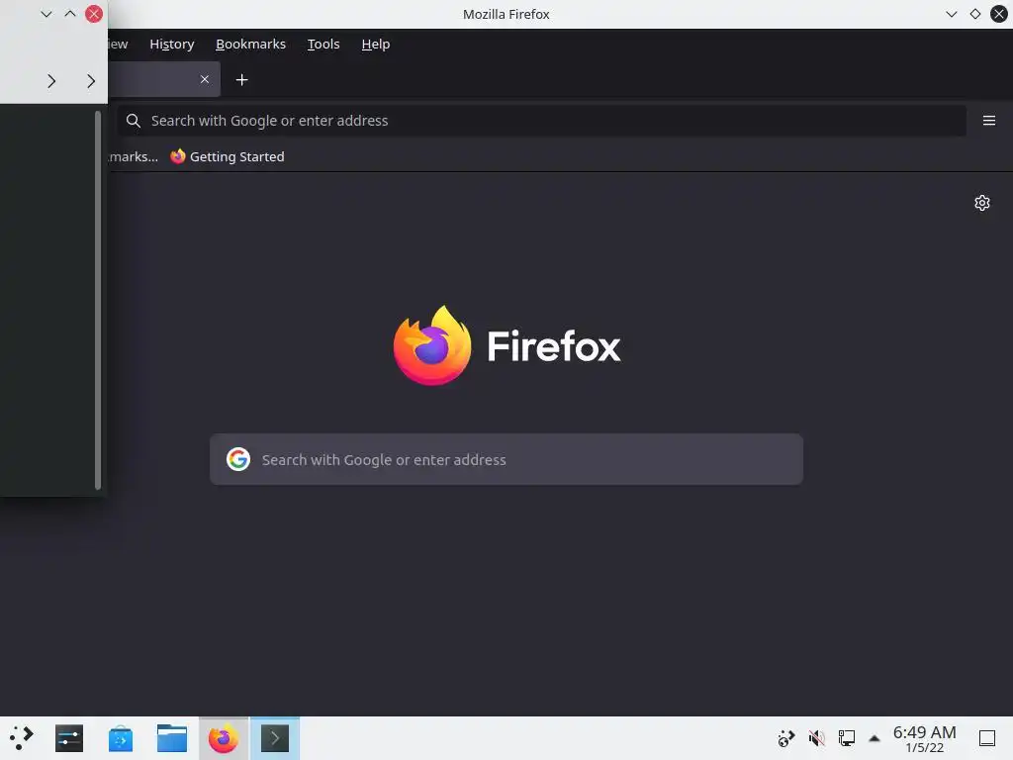Launch System Settings from taskbar
The height and width of the screenshot is (760, 1013).
coord(69,738)
